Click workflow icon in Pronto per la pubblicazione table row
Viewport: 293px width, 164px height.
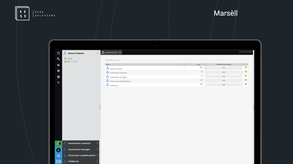pyautogui.click(x=108, y=81)
